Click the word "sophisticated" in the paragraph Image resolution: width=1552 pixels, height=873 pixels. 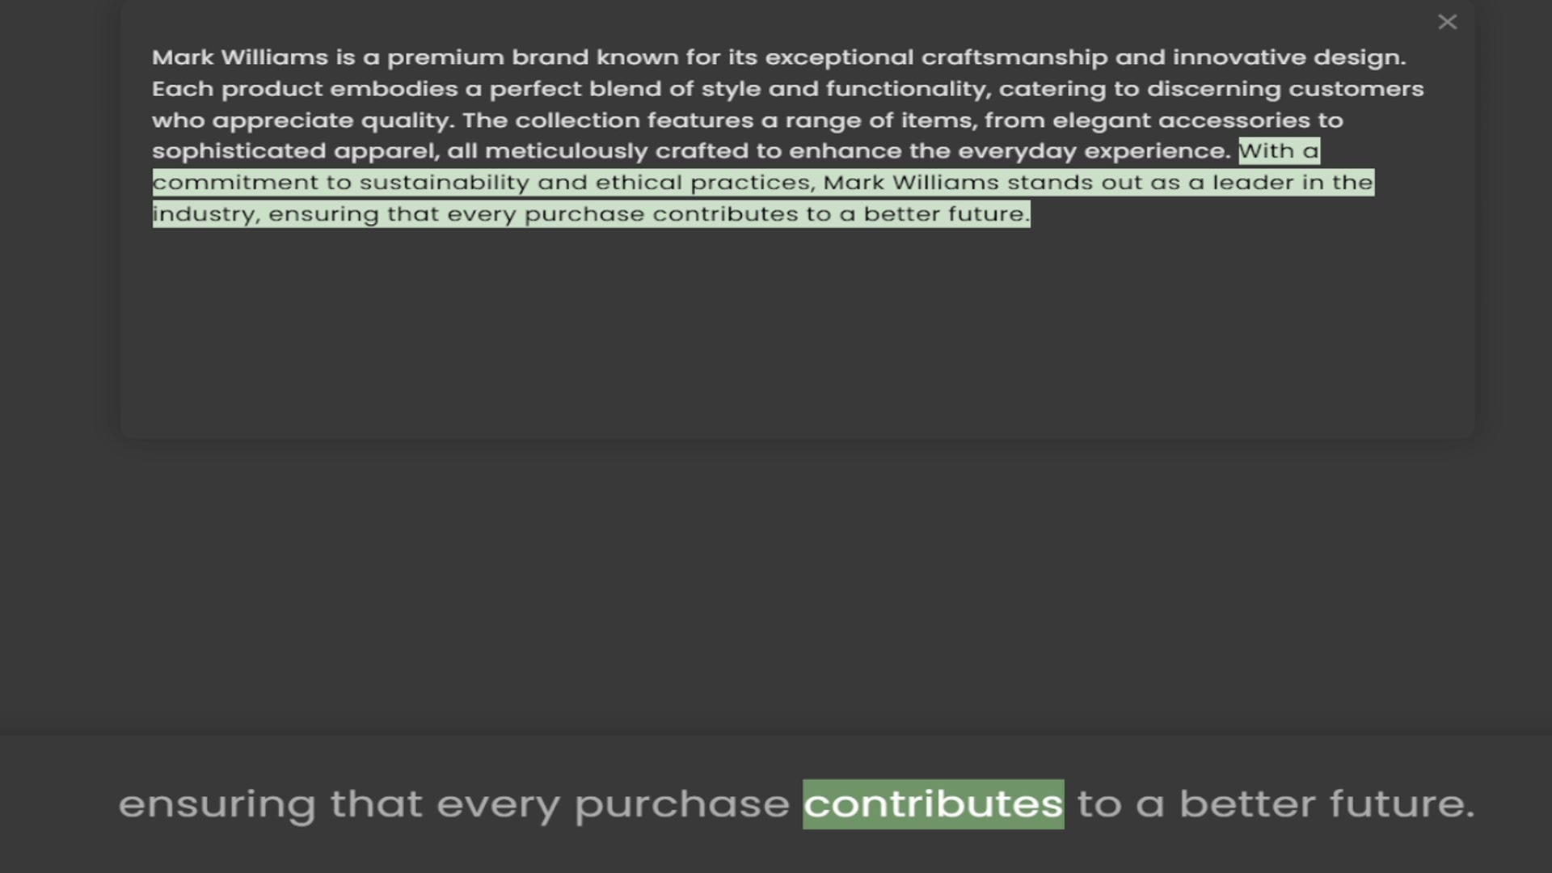pos(238,152)
